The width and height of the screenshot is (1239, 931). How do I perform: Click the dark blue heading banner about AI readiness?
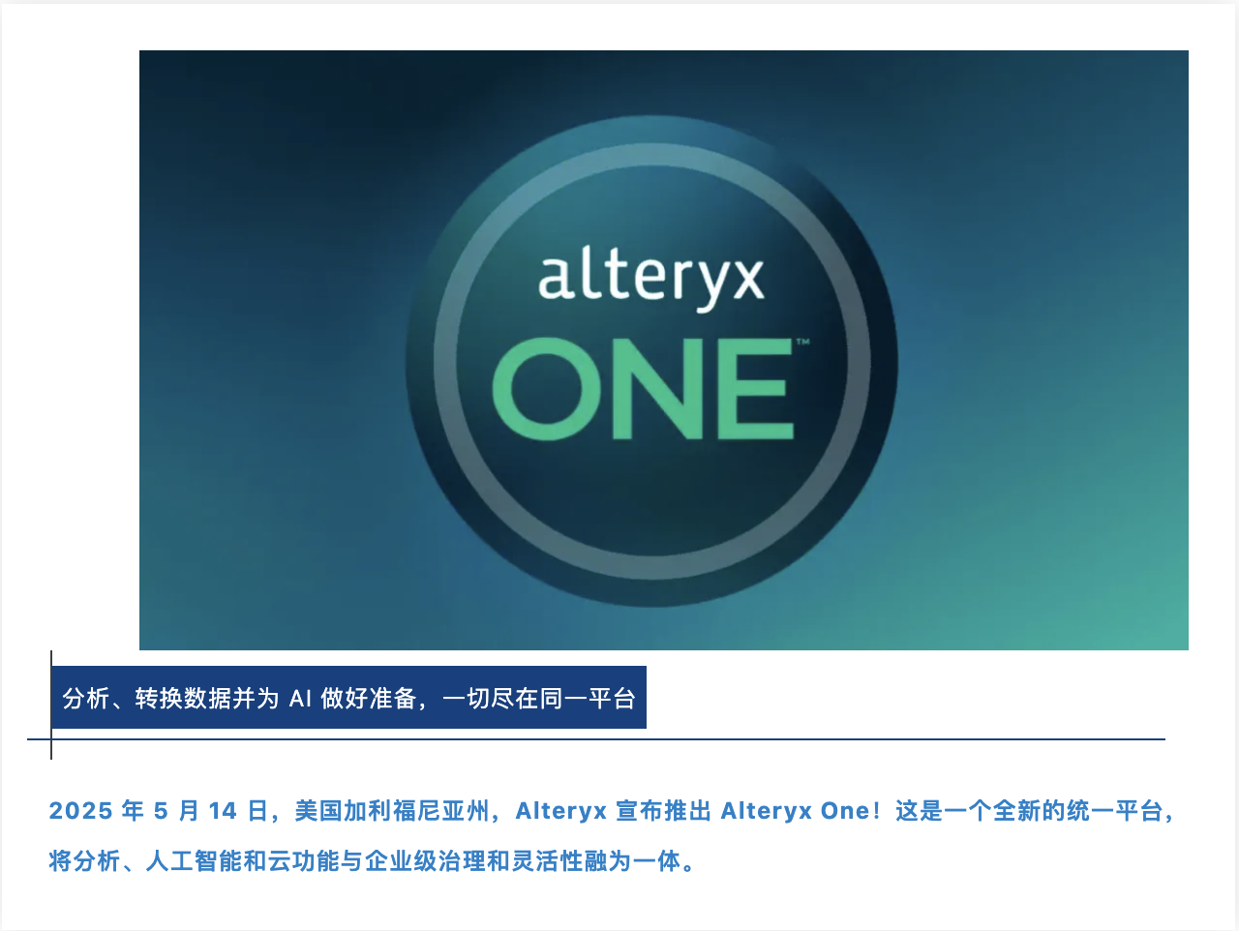pos(348,698)
